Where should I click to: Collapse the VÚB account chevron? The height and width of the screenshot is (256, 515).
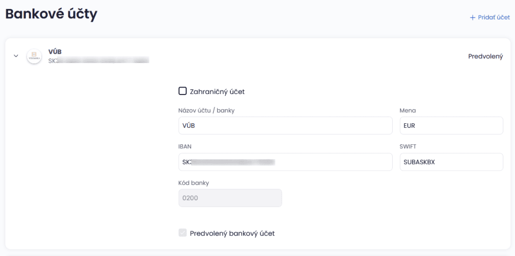point(16,56)
